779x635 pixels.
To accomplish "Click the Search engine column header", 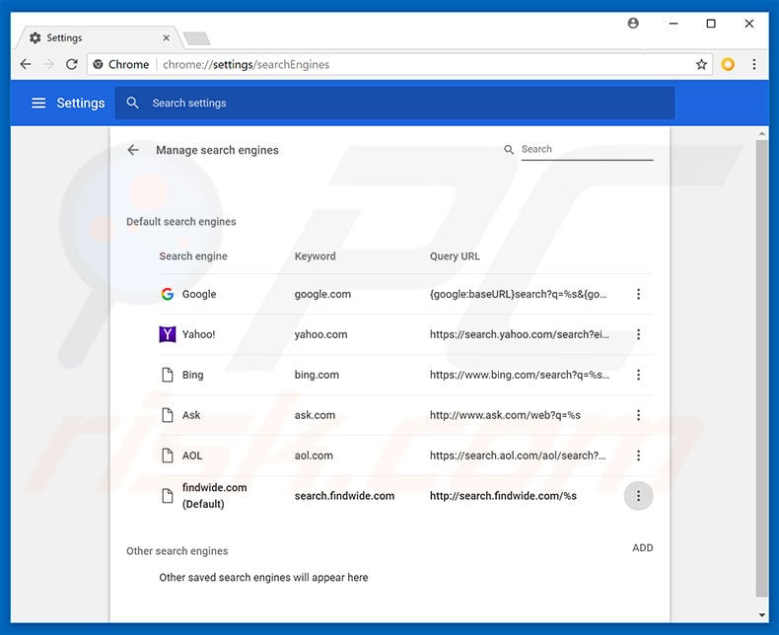I will tap(193, 256).
